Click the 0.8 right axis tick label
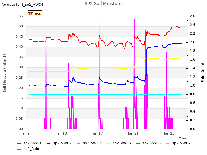The height and width of the screenshot is (155, 207). [x=193, y=94]
